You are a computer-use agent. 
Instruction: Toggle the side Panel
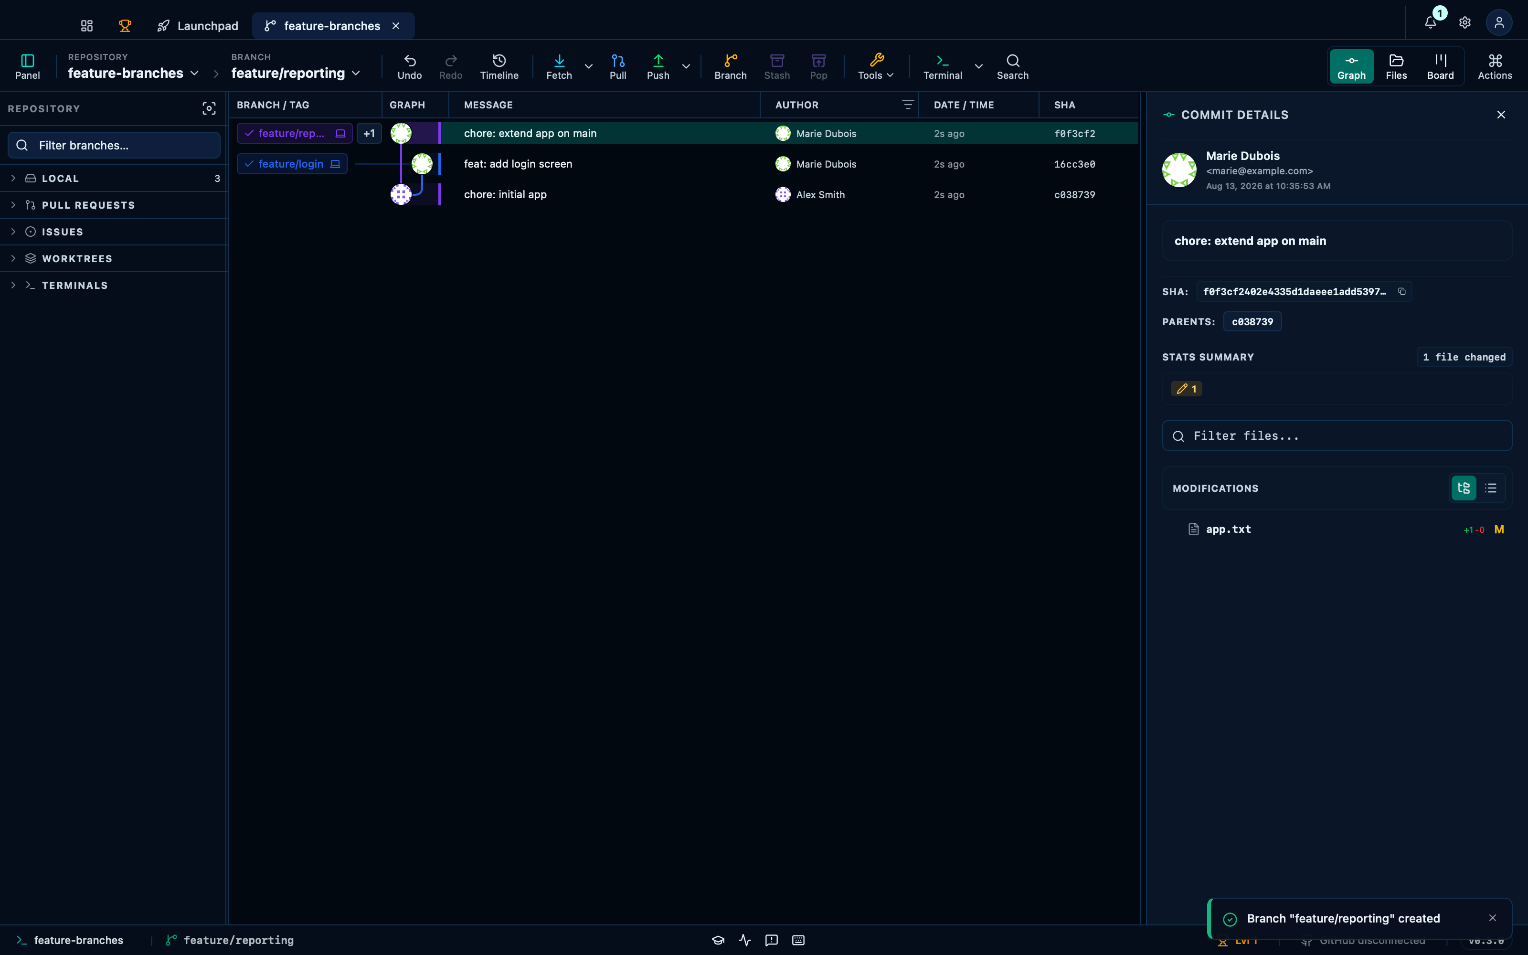pyautogui.click(x=28, y=66)
